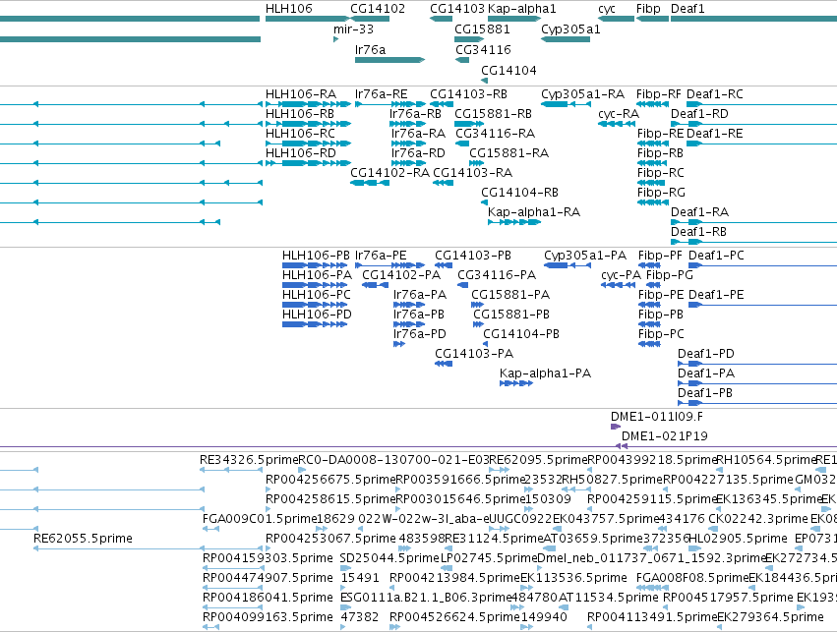Screen dimensions: 837x632
Task: Click the Cyp305a1-RA transcript
Action: pyautogui.click(x=566, y=104)
